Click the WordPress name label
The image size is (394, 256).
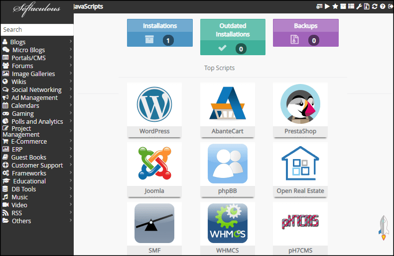[154, 131]
